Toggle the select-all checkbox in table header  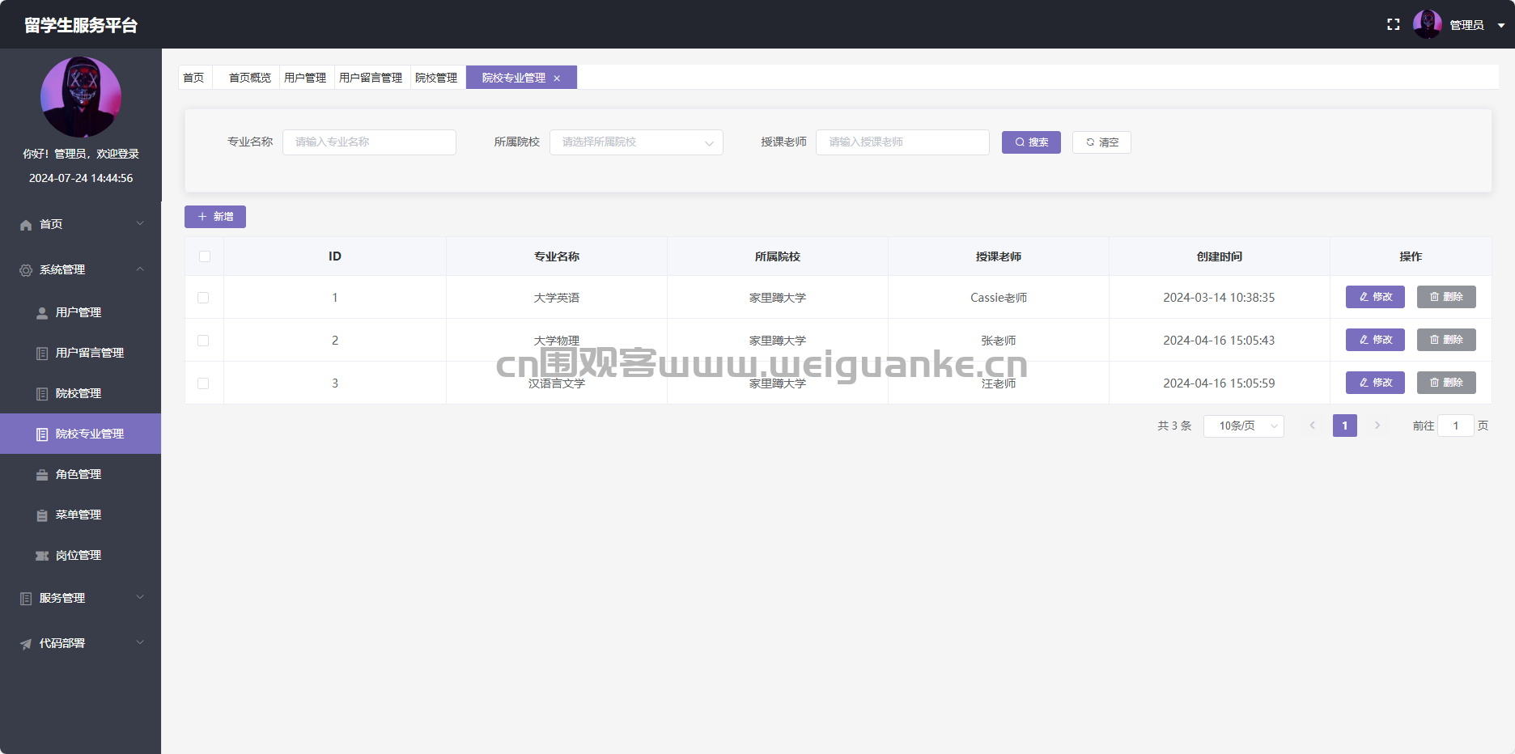204,256
